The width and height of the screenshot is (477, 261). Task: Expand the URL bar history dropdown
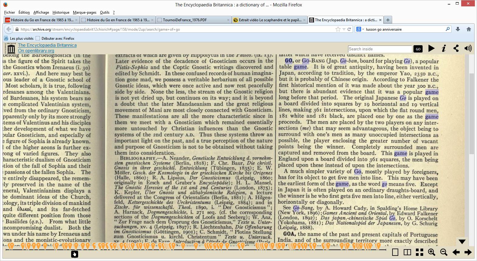click(344, 29)
